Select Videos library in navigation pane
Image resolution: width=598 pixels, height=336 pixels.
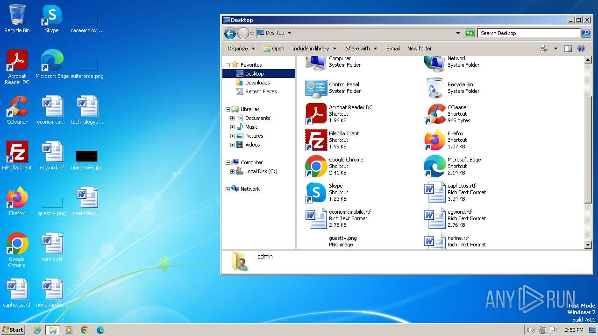248,145
